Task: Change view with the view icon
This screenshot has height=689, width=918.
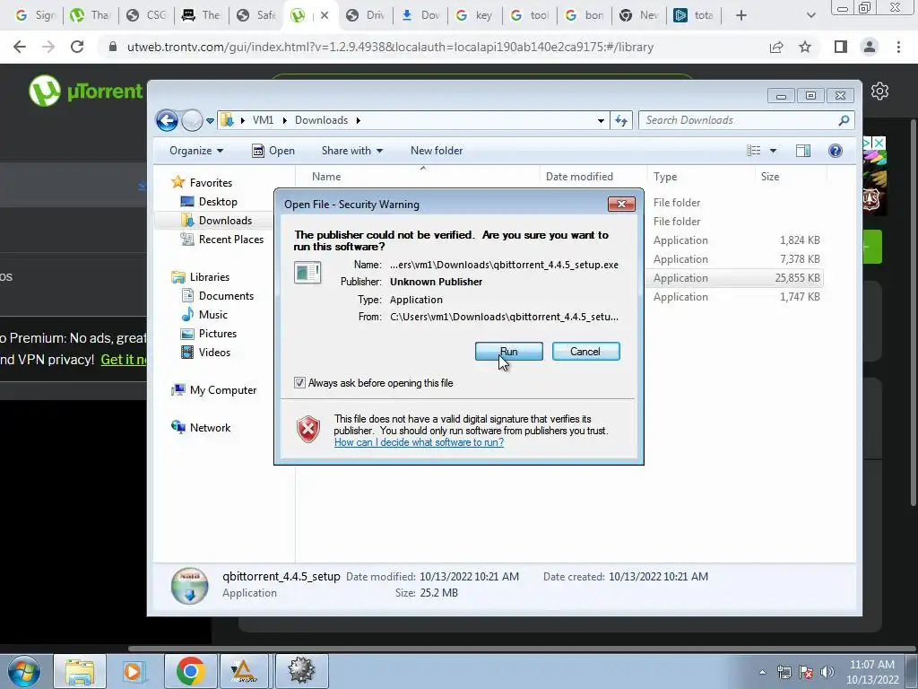Action: [x=753, y=151]
